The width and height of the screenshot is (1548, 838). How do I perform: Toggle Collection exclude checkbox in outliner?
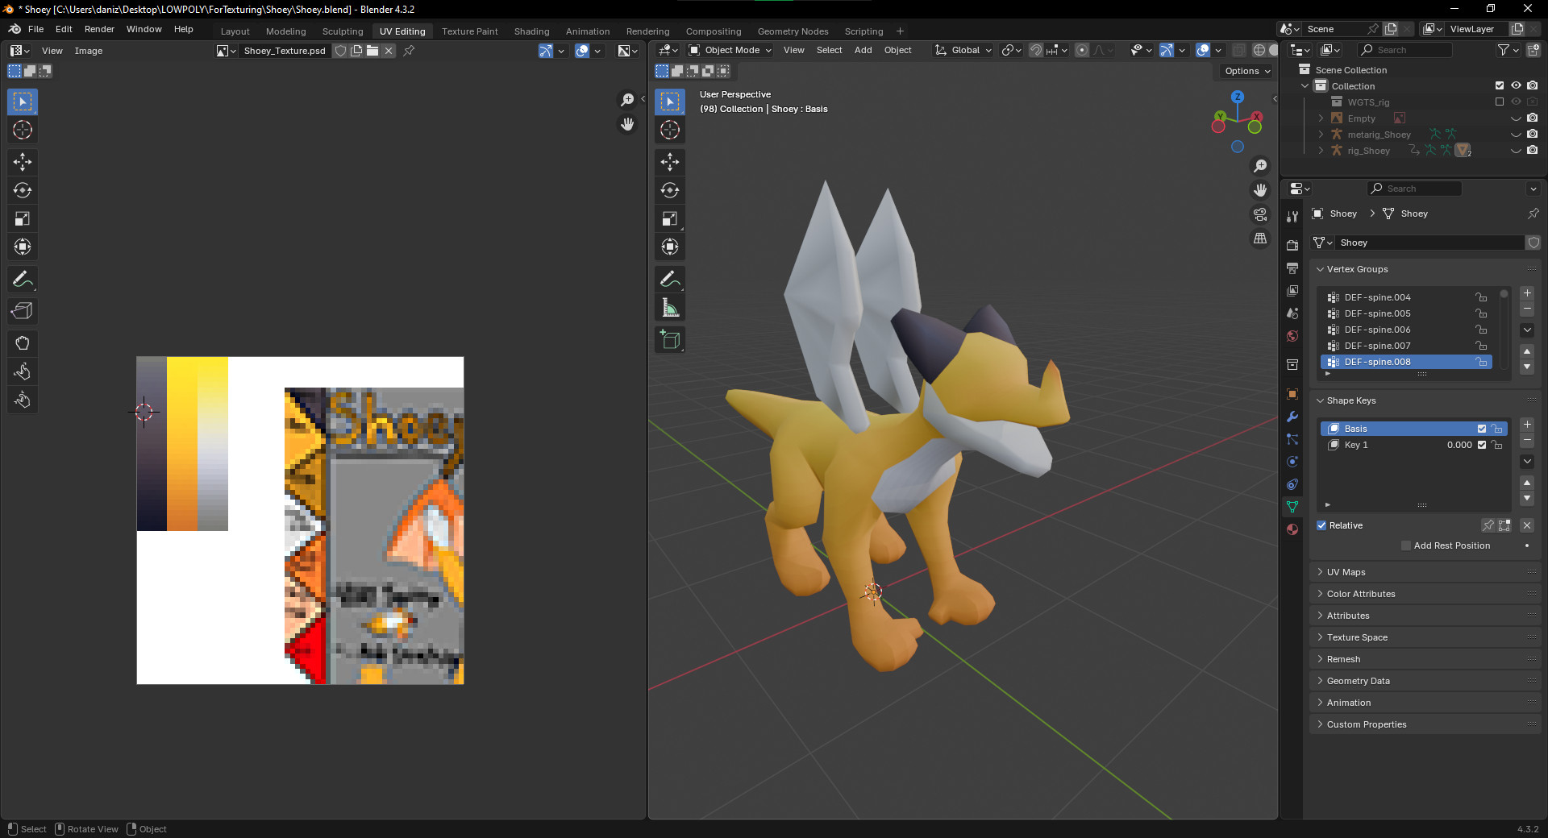click(1500, 85)
